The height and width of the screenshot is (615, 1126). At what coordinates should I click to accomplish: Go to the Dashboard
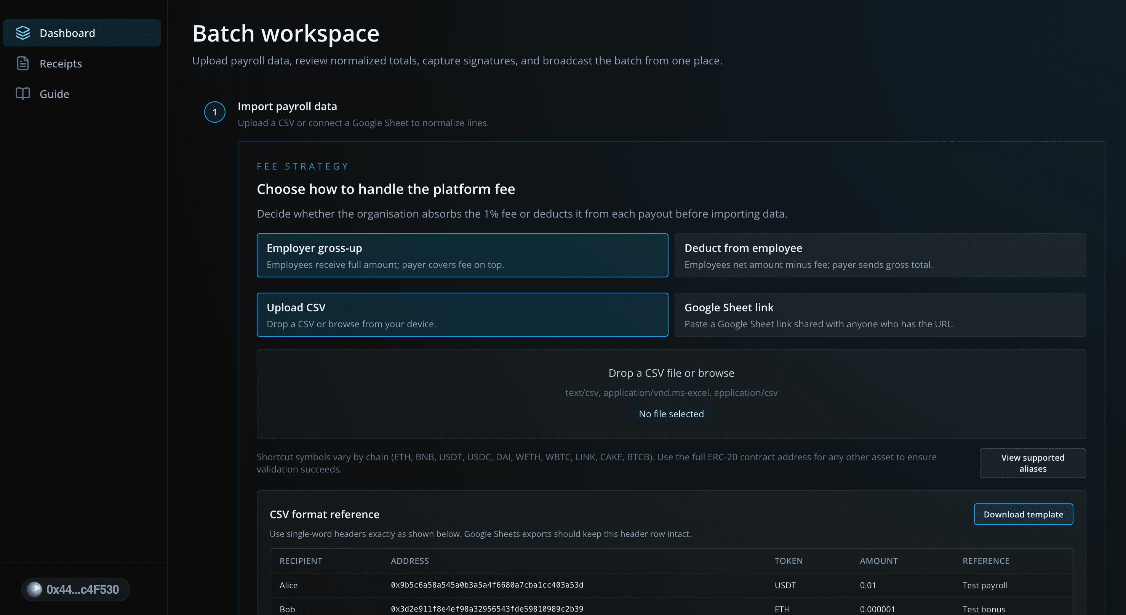click(x=67, y=33)
